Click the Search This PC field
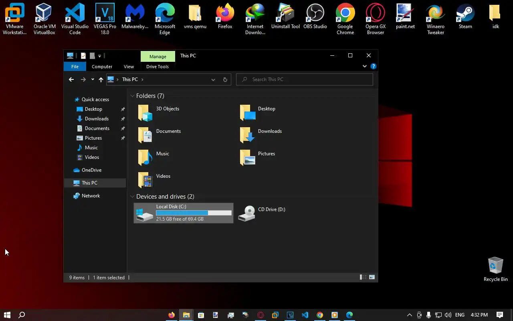Image resolution: width=513 pixels, height=321 pixels. pos(305,79)
